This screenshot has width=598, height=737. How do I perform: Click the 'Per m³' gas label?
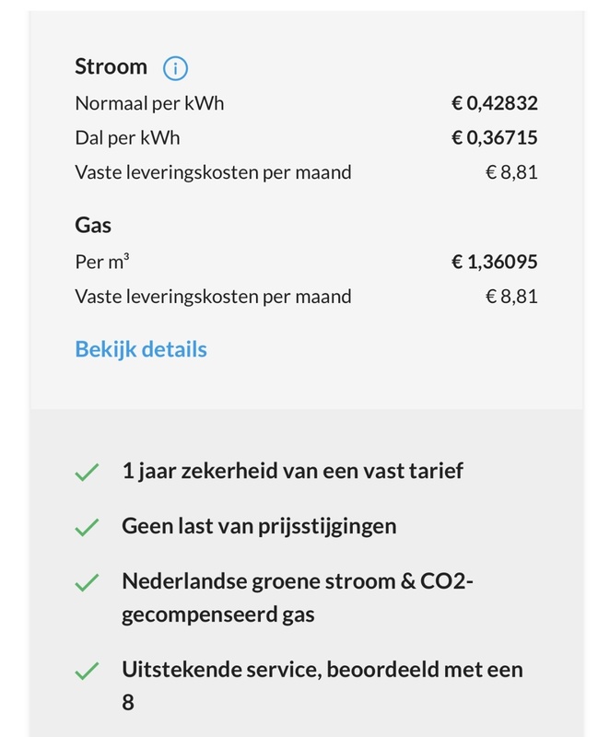tap(102, 262)
